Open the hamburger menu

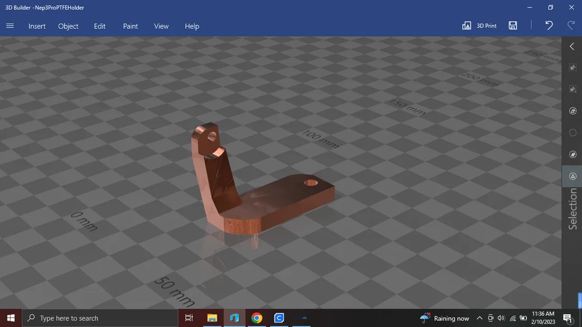pyautogui.click(x=10, y=26)
